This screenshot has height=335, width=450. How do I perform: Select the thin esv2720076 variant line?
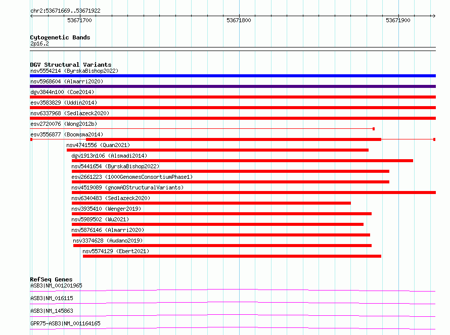pyautogui.click(x=202, y=129)
